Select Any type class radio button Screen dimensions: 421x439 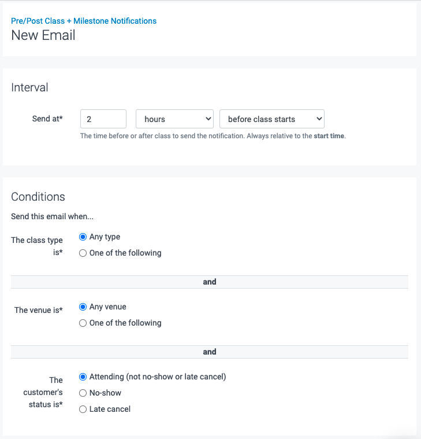point(83,237)
